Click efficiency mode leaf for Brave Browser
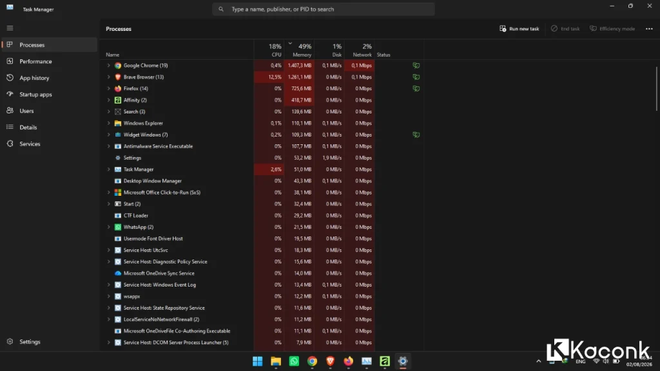The width and height of the screenshot is (660, 371). [416, 77]
